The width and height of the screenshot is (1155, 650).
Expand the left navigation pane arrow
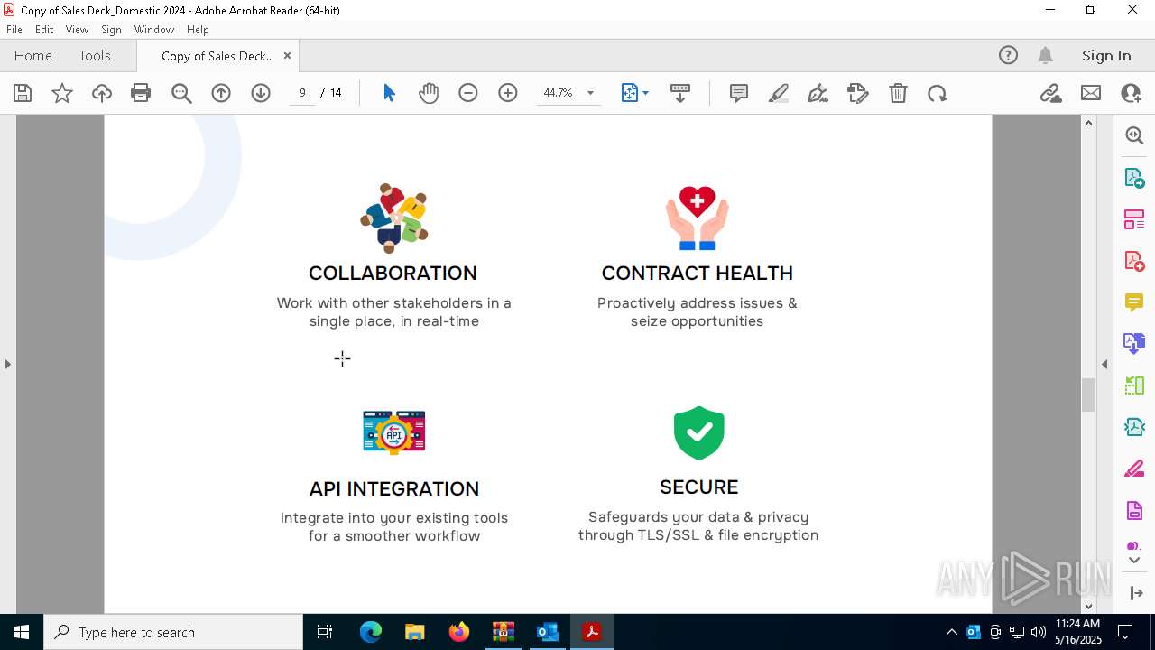click(x=8, y=364)
